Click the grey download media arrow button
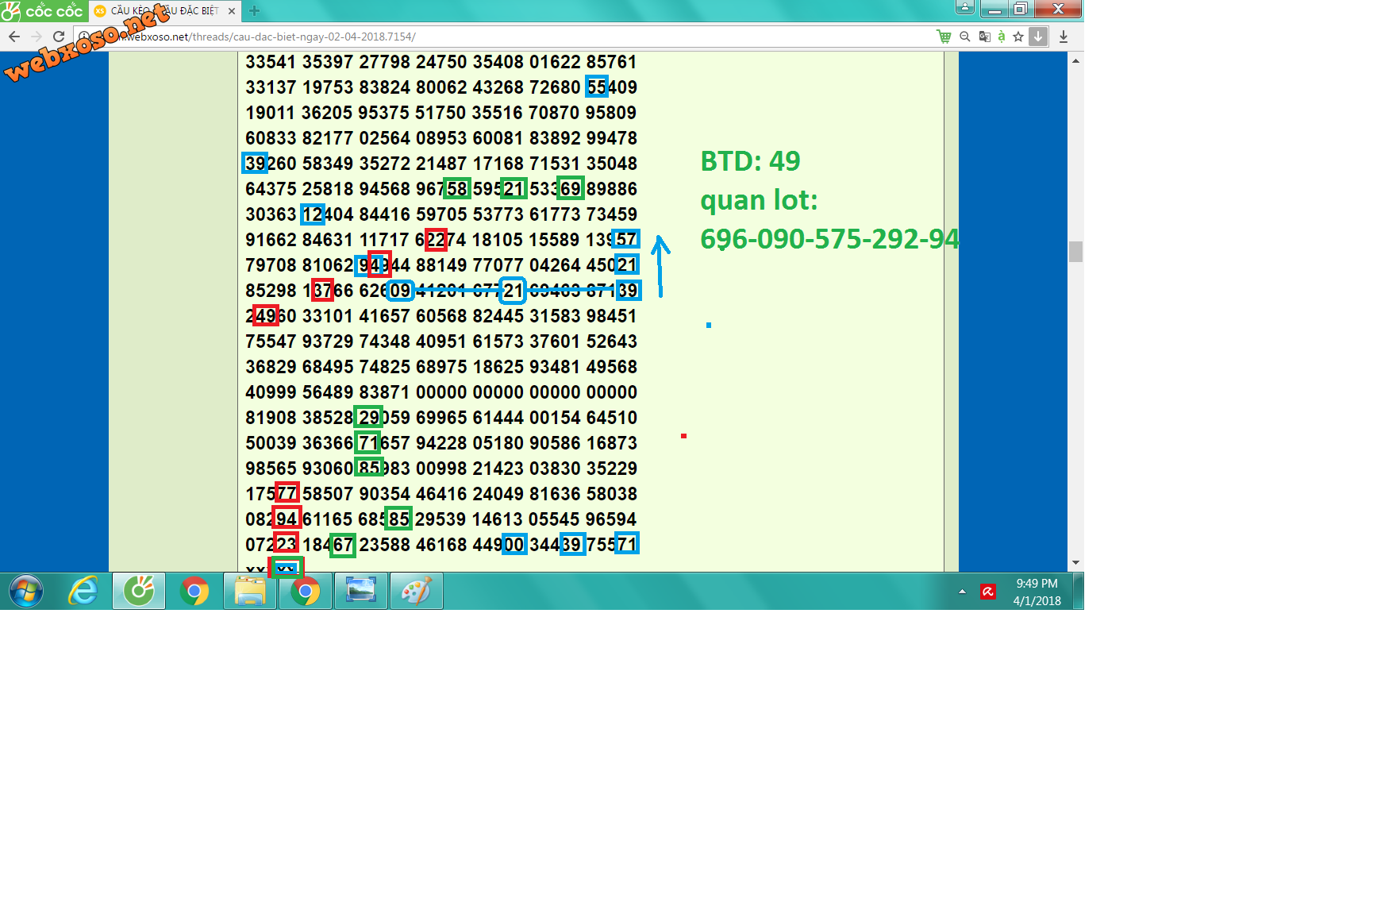The height and width of the screenshot is (918, 1381). (1038, 37)
